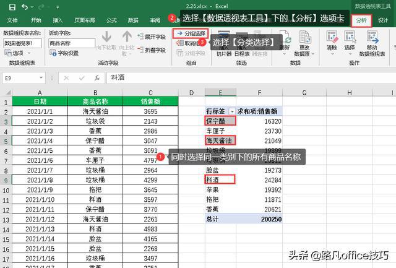Click the header cell 销售额
Image resolution: width=396 pixels, height=268 pixels.
pos(150,102)
